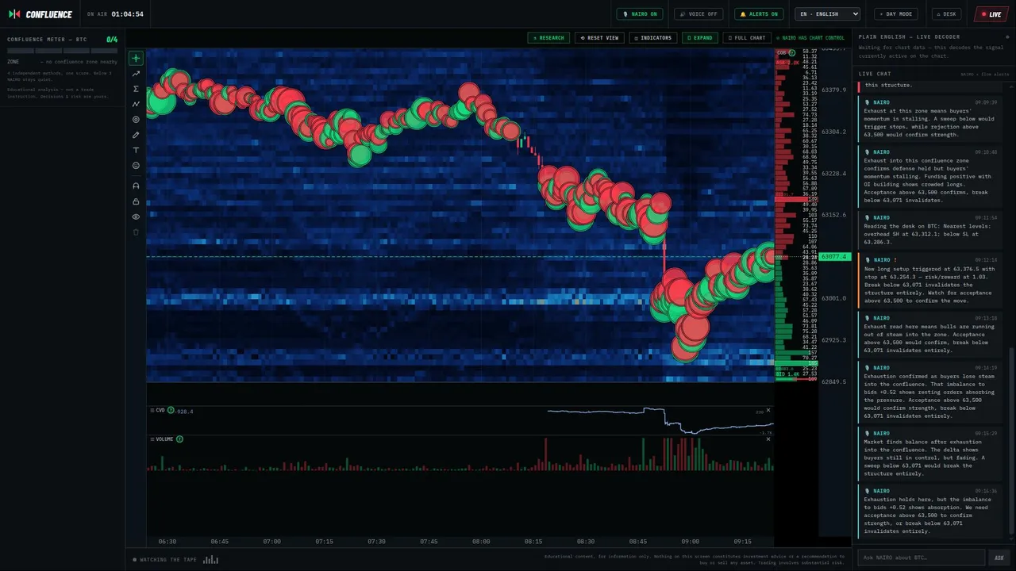This screenshot has height=571, width=1016.
Task: Open the CVD info badge
Action: pos(171,410)
